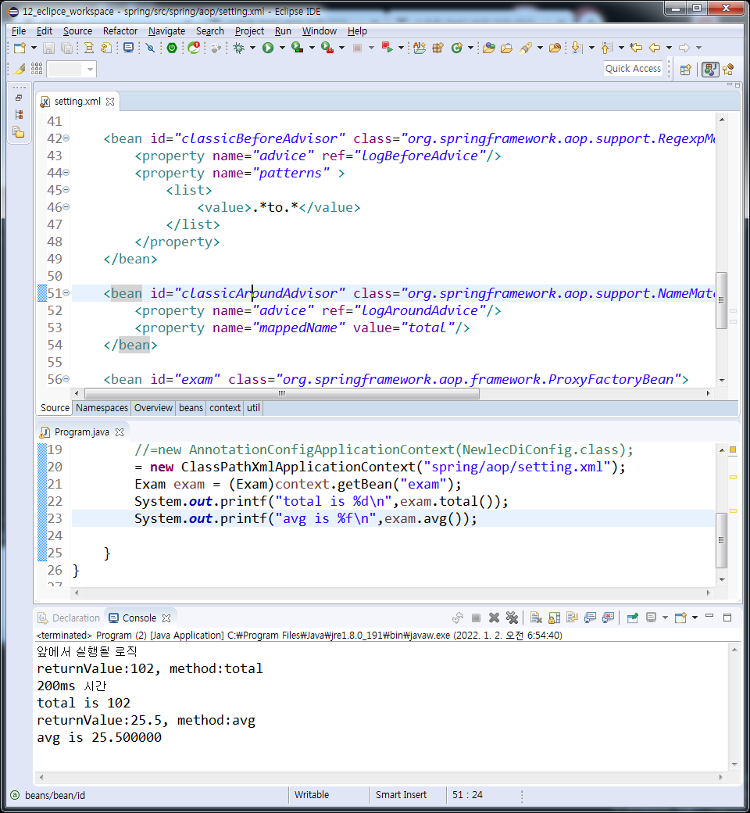
Task: Click the Debug bug icon
Action: click(239, 48)
